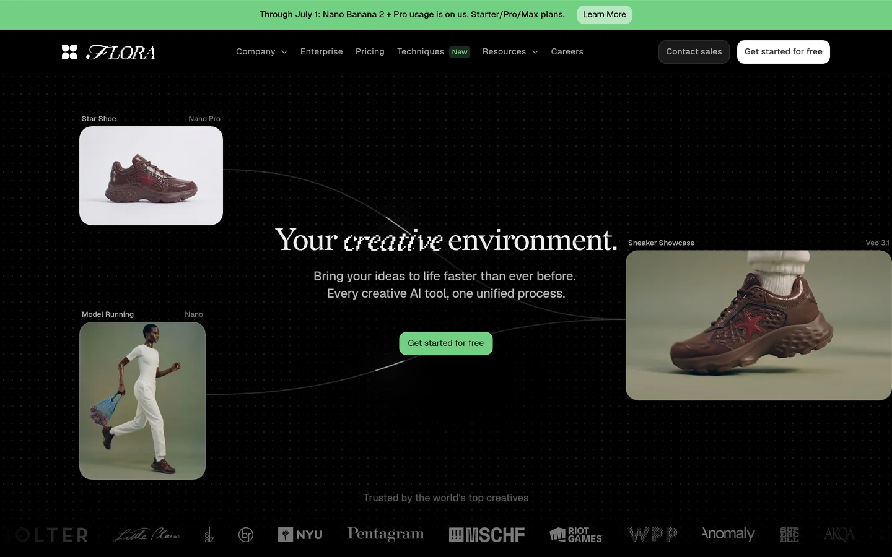
Task: Click the Nano Pro label
Action: pyautogui.click(x=204, y=119)
